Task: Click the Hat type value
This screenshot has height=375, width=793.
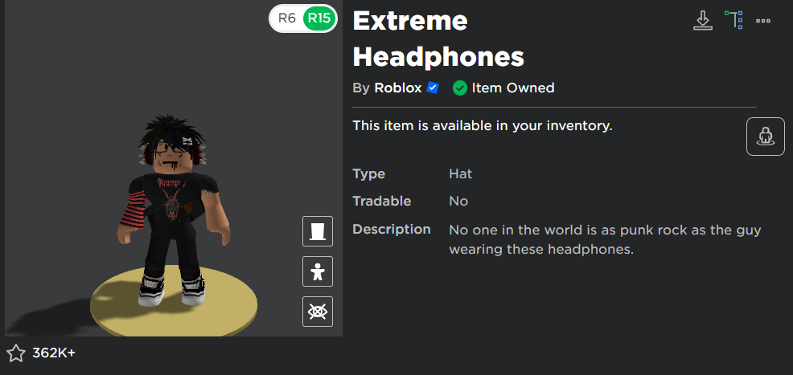Action: coord(460,174)
